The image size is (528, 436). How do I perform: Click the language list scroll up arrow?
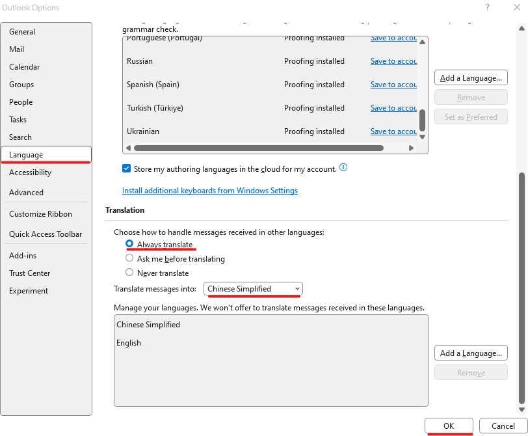(422, 42)
